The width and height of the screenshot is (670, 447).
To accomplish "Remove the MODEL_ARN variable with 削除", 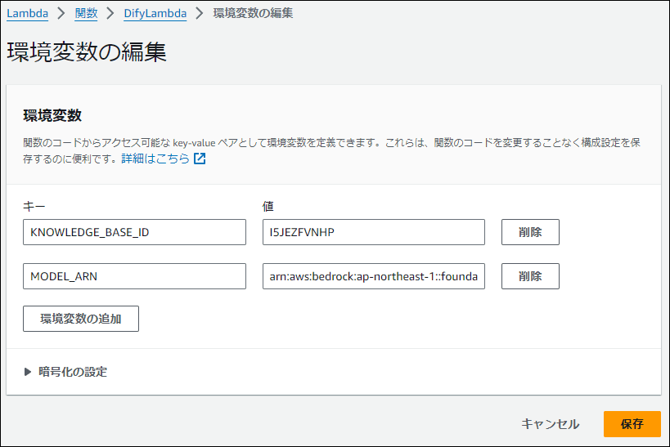I will 530,276.
